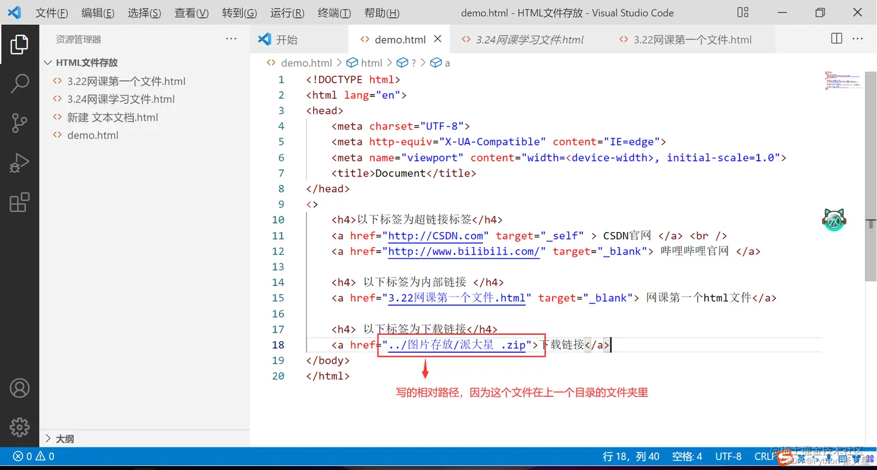Open the 终端(T) menu
Screen dimensions: 877x470
coord(334,13)
